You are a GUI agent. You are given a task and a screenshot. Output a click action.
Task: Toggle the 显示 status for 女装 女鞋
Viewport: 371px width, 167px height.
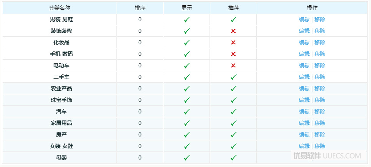(187, 146)
